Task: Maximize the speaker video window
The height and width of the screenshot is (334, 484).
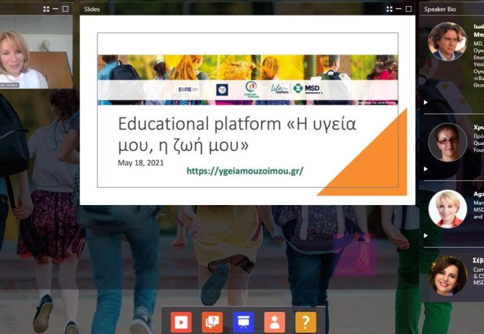Action: 65,9
